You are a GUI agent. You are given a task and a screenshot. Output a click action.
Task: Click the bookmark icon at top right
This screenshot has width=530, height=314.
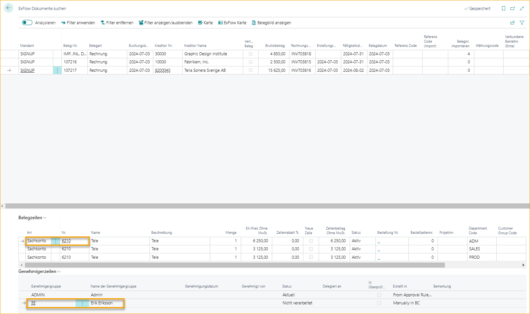(x=504, y=8)
